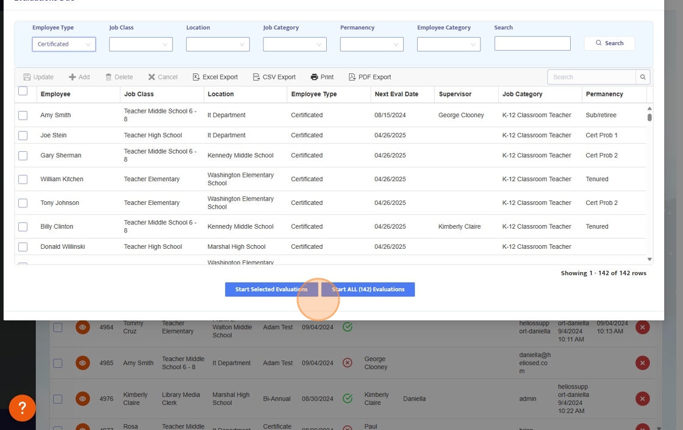Click red X status for Amy Smith row 4985
Image resolution: width=683 pixels, height=430 pixels.
tap(348, 363)
